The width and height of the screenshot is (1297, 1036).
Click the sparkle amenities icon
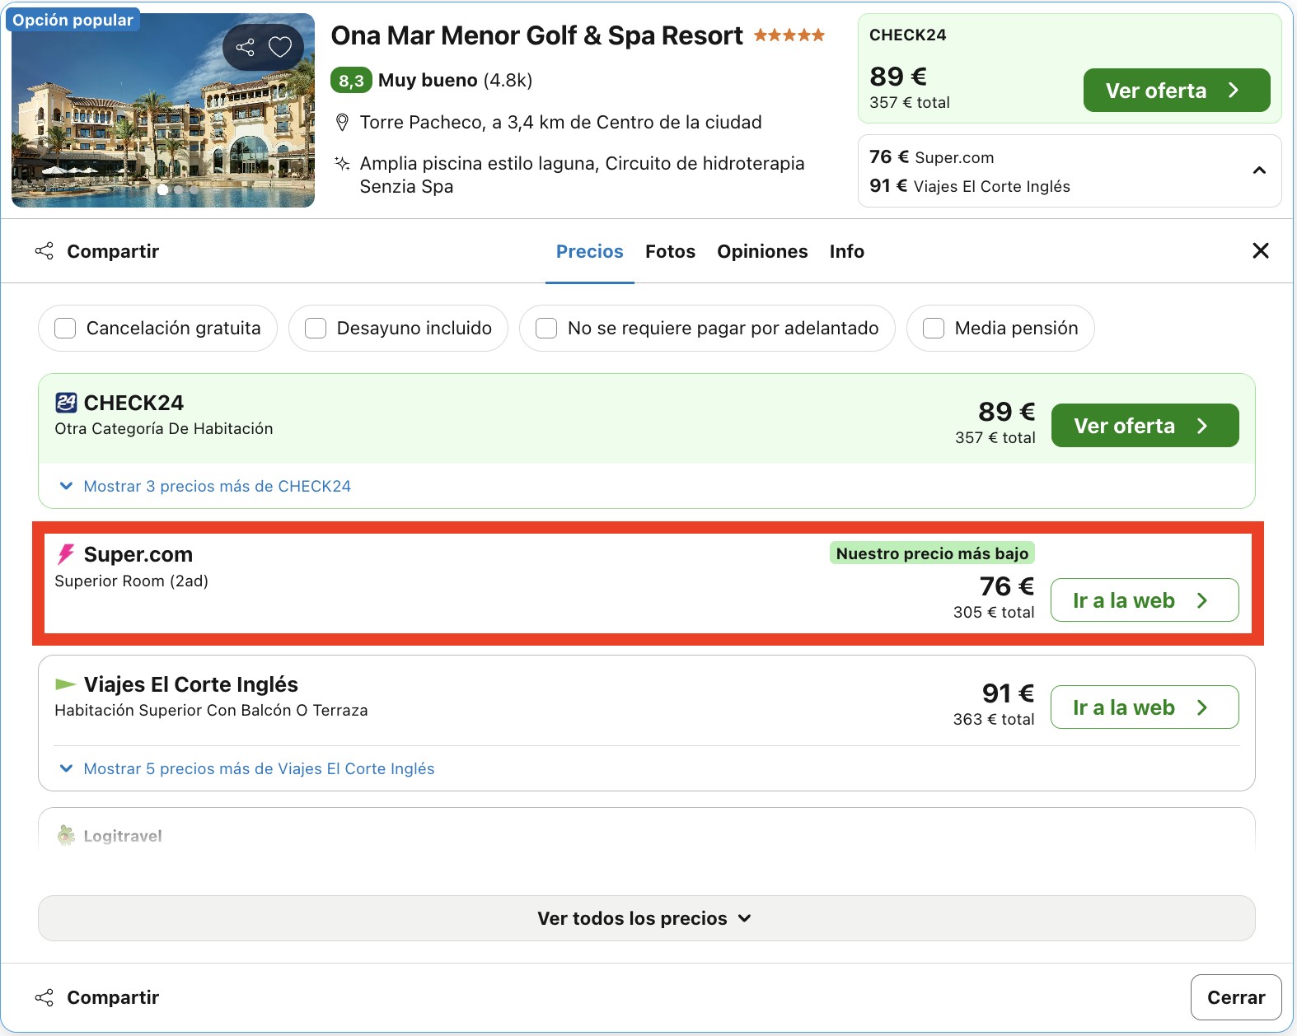click(x=342, y=163)
